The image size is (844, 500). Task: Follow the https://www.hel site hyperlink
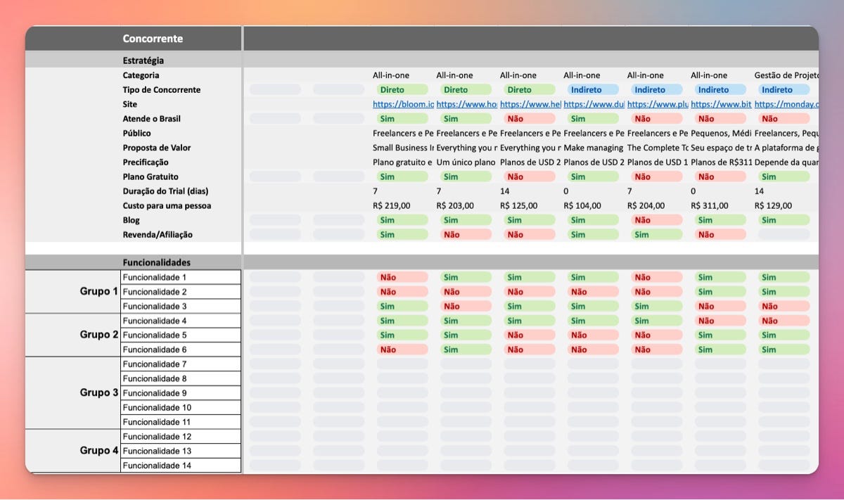coord(530,104)
